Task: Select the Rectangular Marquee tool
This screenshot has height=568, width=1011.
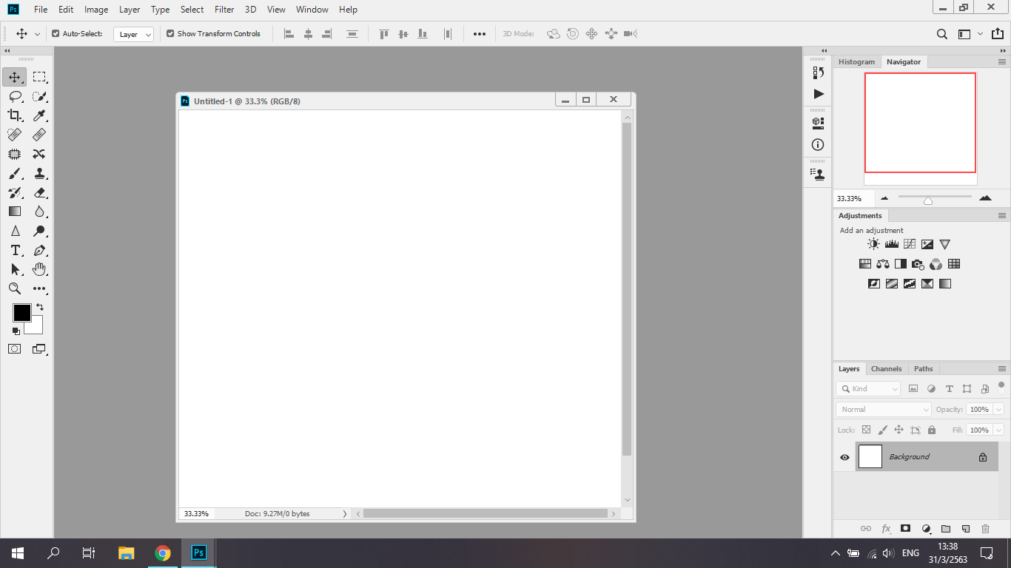Action: pos(39,77)
